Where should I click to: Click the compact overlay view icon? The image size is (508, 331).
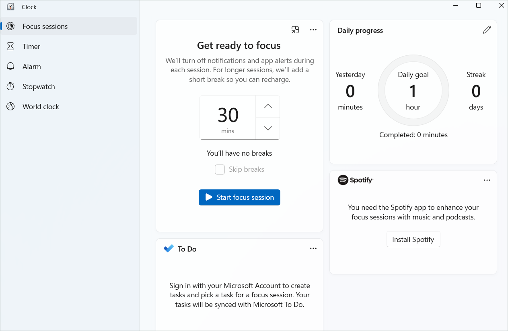[295, 30]
